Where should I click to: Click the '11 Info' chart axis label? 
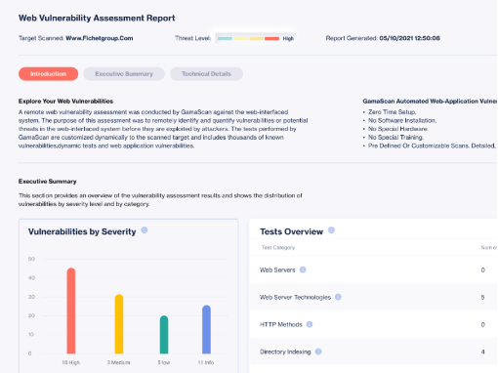click(x=206, y=362)
